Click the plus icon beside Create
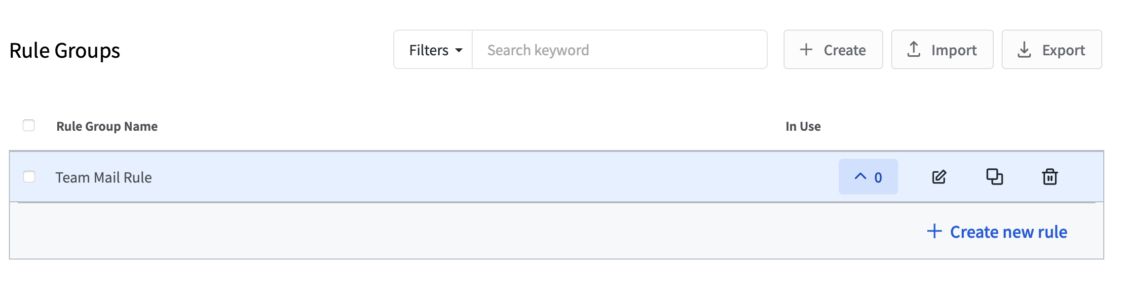Image resolution: width=1126 pixels, height=299 pixels. click(x=806, y=49)
